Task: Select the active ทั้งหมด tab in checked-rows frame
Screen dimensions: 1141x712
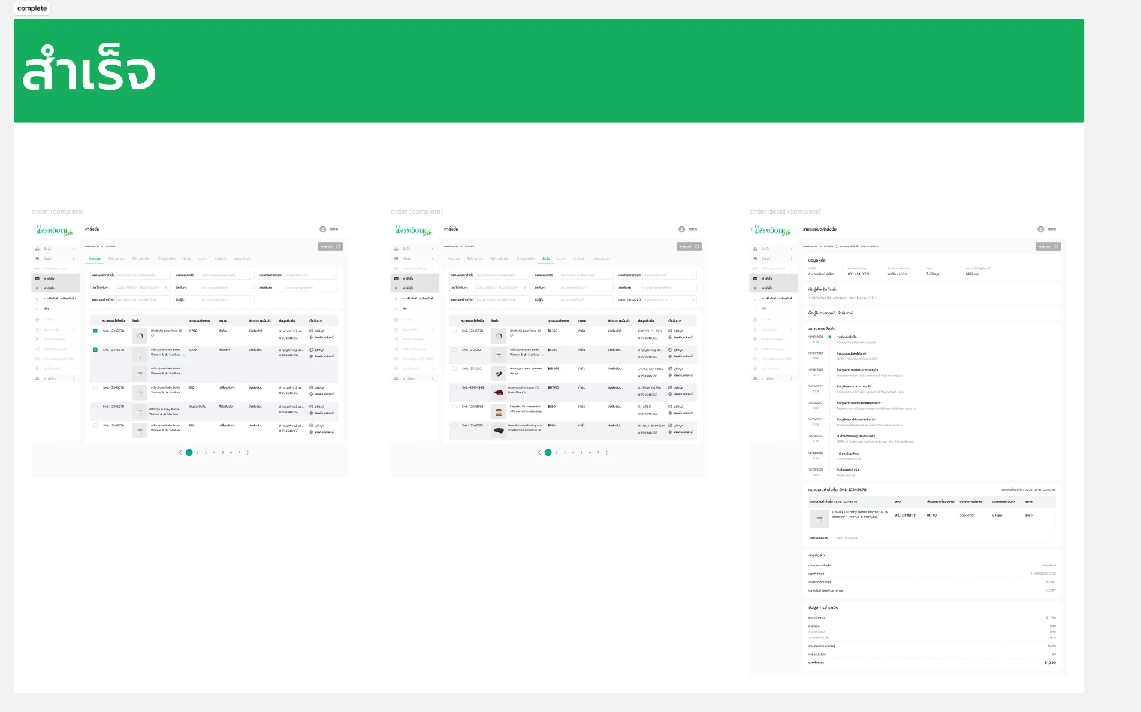Action: [95, 259]
